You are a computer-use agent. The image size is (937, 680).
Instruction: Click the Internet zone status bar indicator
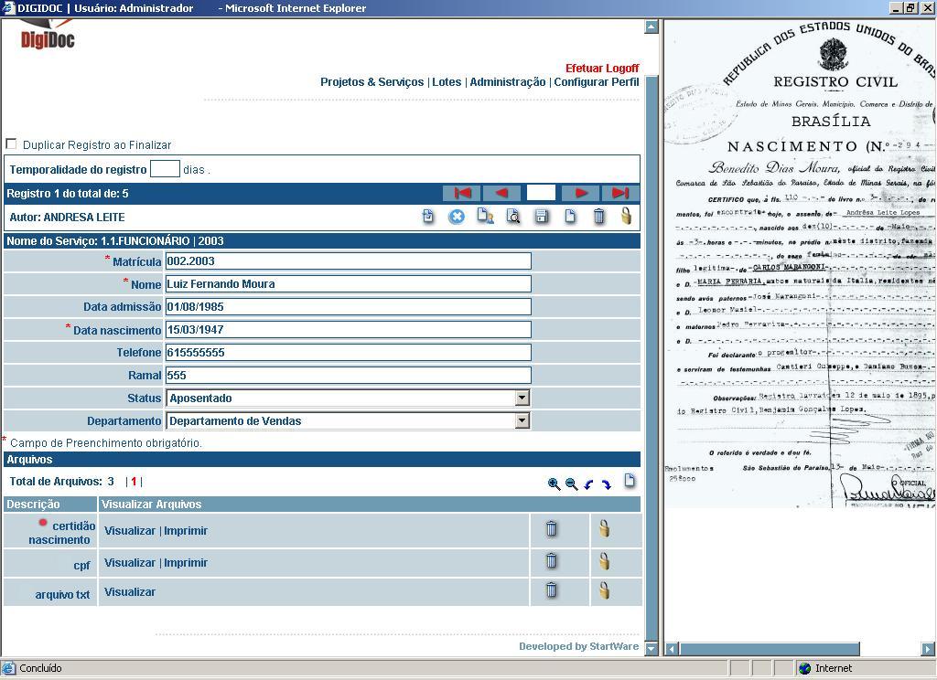pyautogui.click(x=826, y=668)
